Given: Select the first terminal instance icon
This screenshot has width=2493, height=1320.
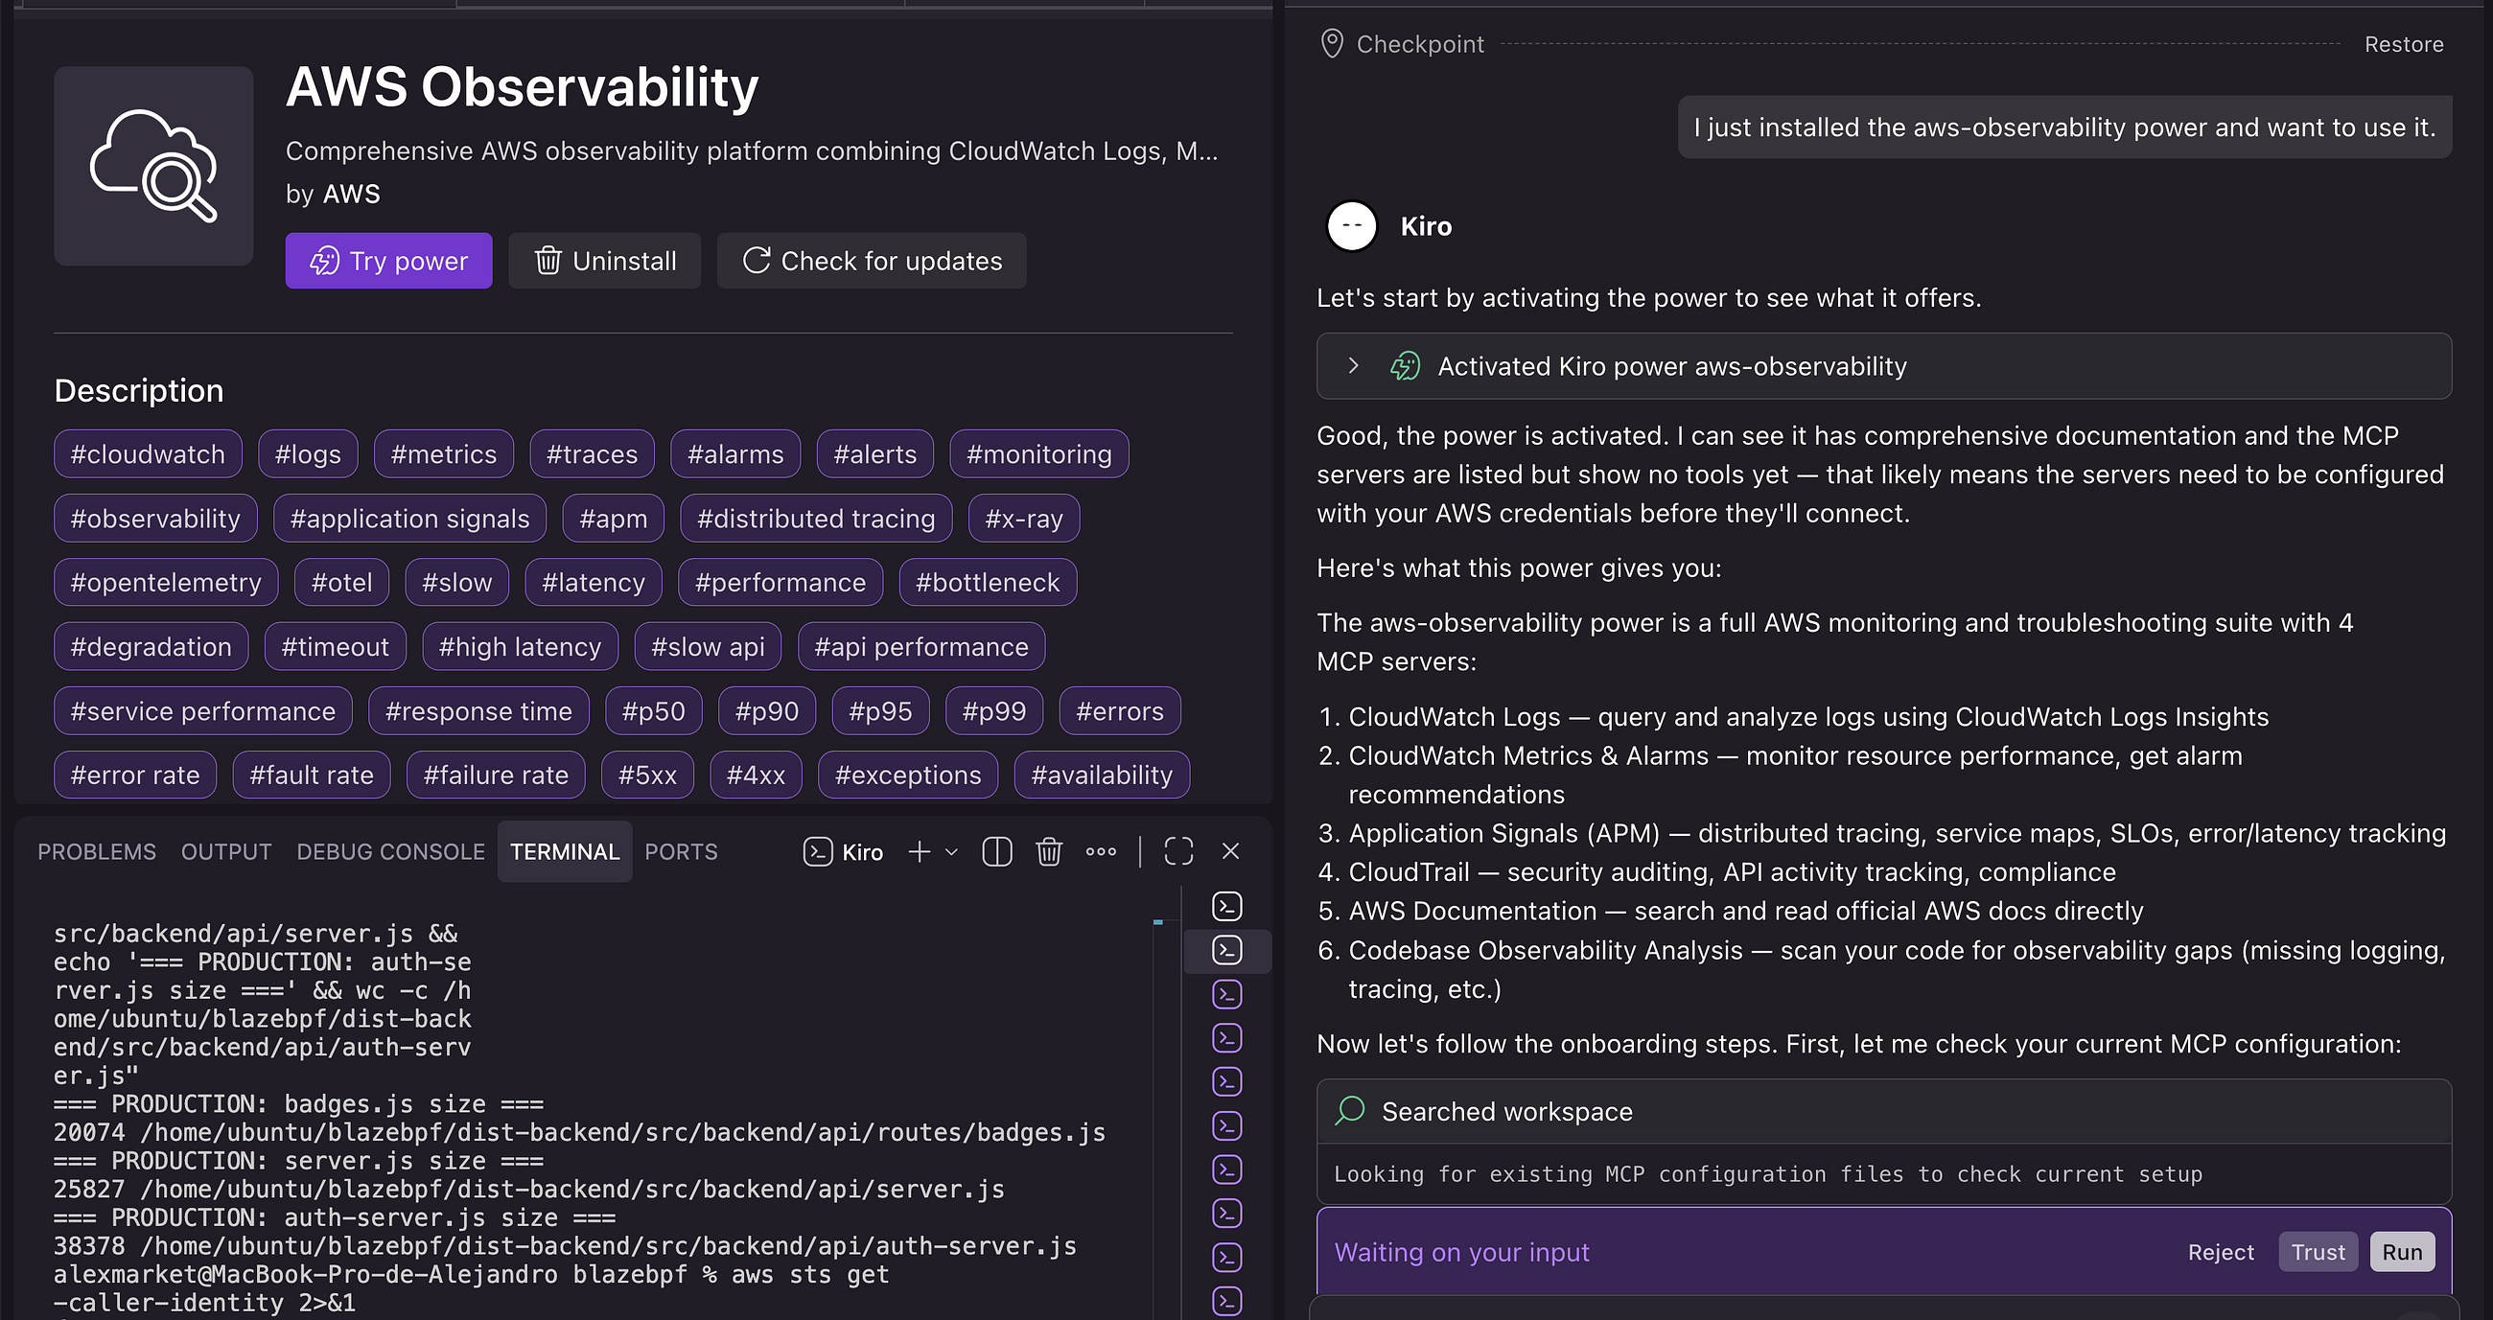Looking at the screenshot, I should (x=1227, y=906).
